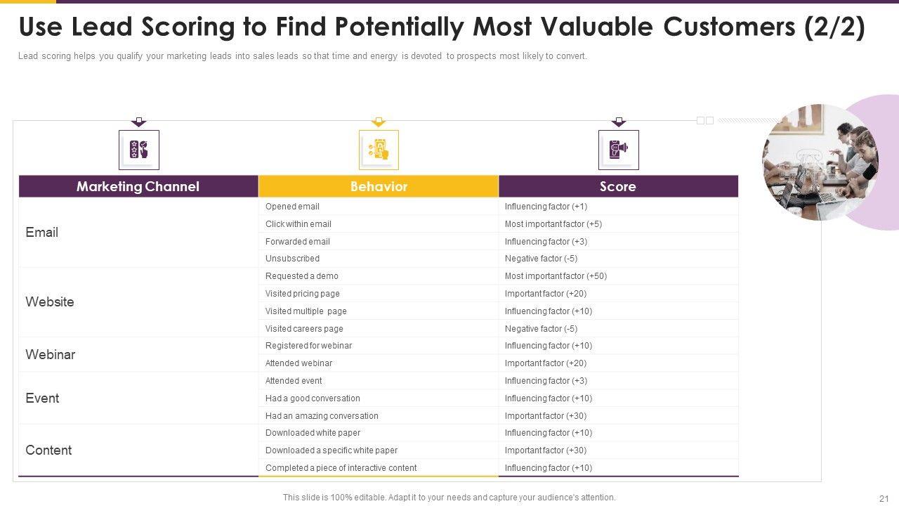The image size is (899, 506).
Task: Select the Score column header
Action: click(618, 186)
